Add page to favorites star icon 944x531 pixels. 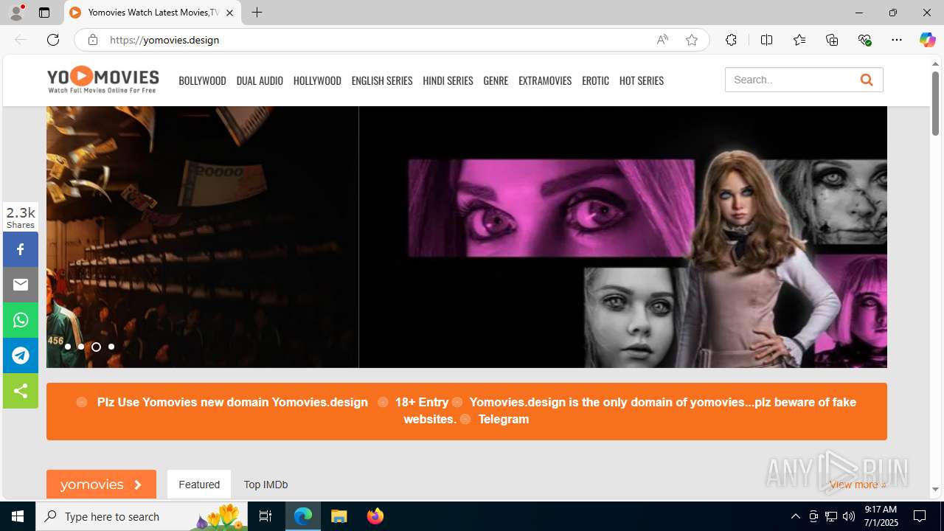click(692, 40)
